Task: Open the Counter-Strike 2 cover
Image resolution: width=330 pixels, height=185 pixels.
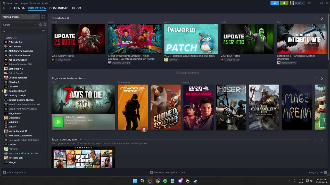Action: [133, 107]
